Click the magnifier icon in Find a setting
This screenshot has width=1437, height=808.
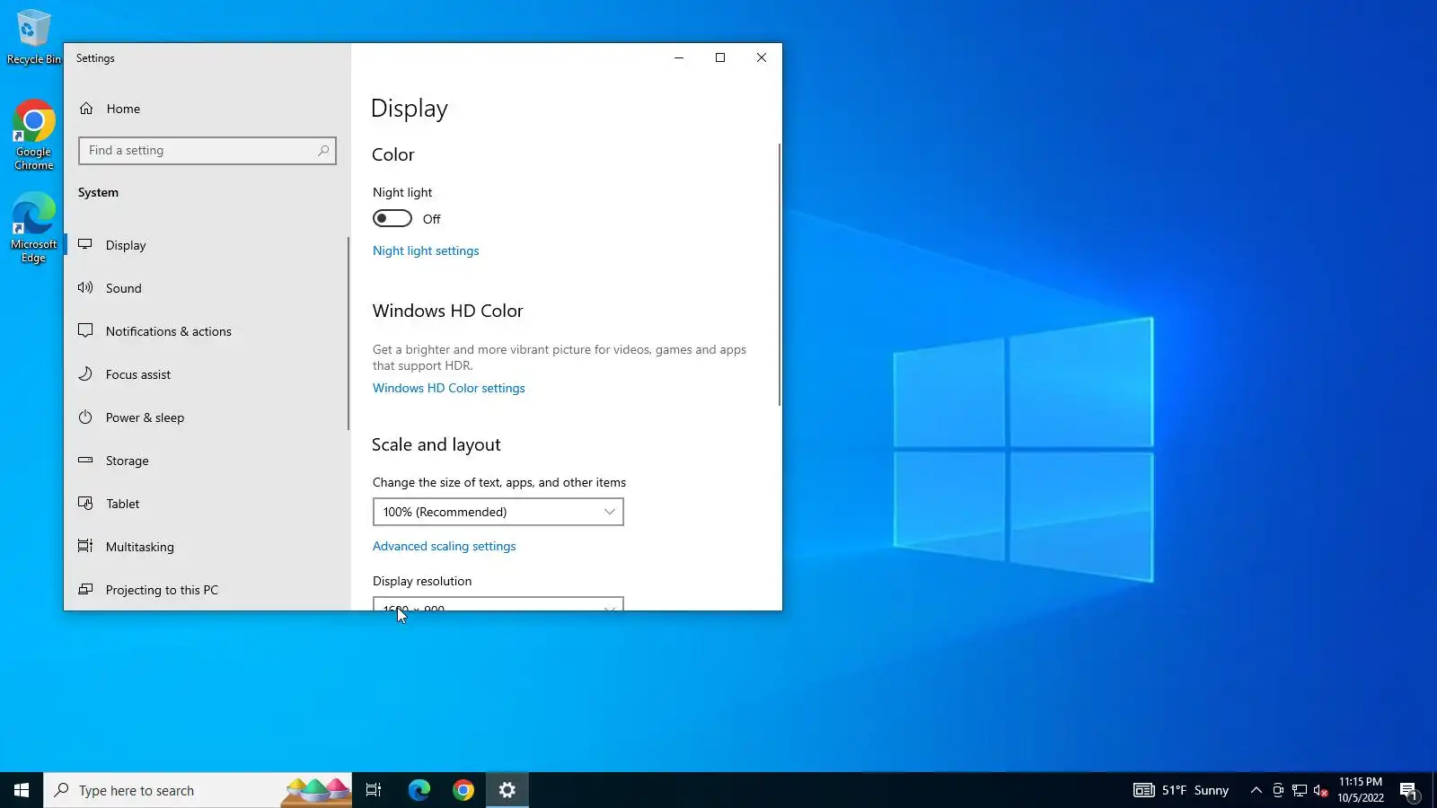(323, 151)
